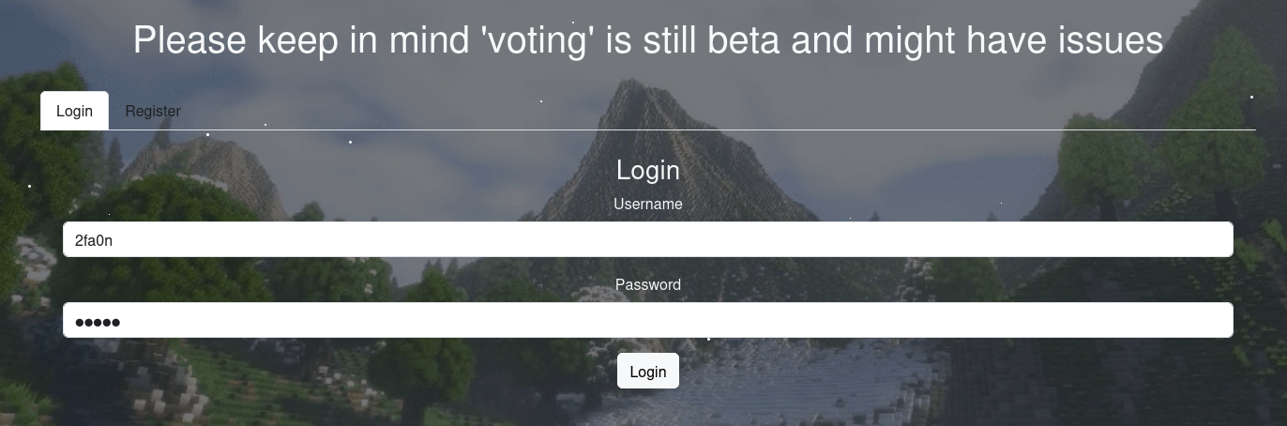The width and height of the screenshot is (1287, 426).
Task: Click the Username label above the field
Action: coord(647,204)
